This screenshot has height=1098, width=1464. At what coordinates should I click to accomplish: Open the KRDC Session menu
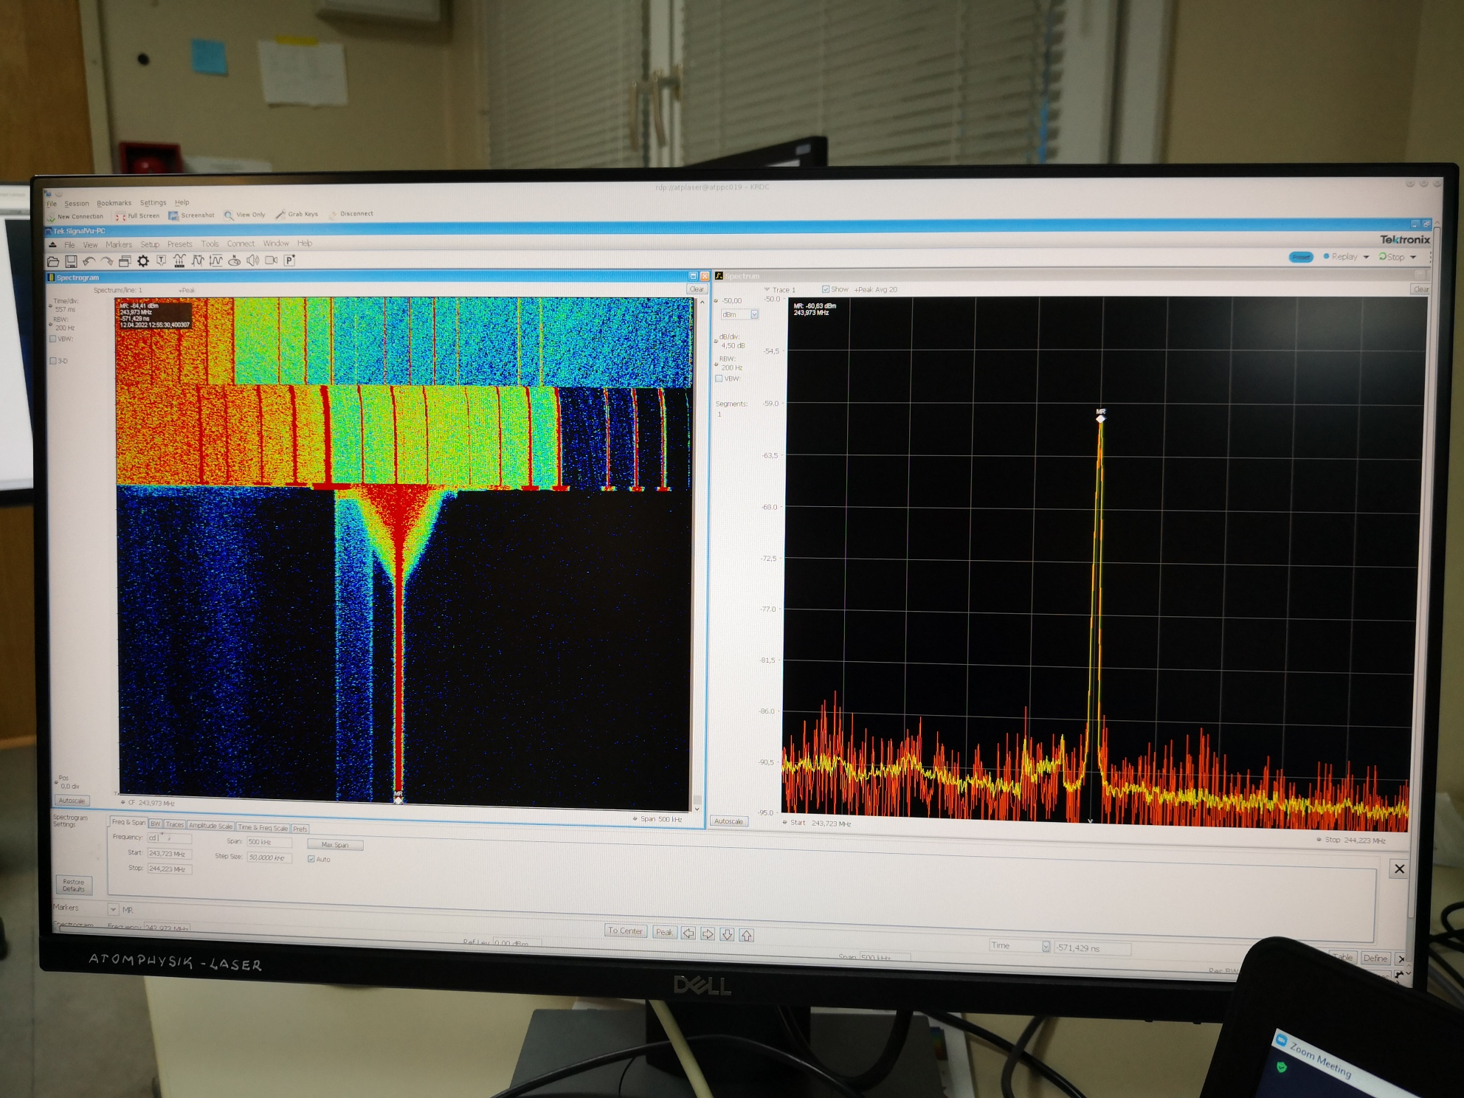coord(76,204)
